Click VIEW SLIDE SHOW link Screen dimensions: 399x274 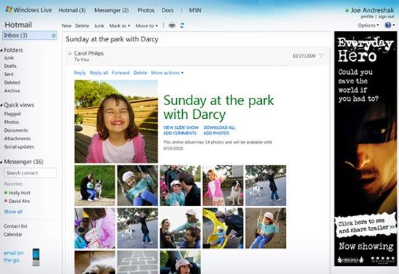pos(181,128)
